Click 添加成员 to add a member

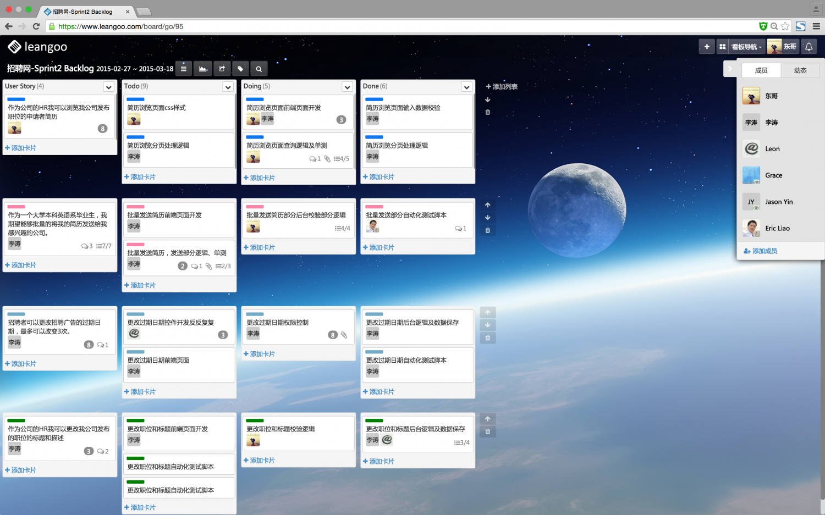tap(765, 251)
